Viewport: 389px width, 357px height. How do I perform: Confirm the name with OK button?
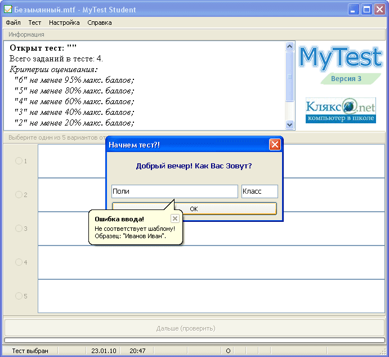point(194,209)
